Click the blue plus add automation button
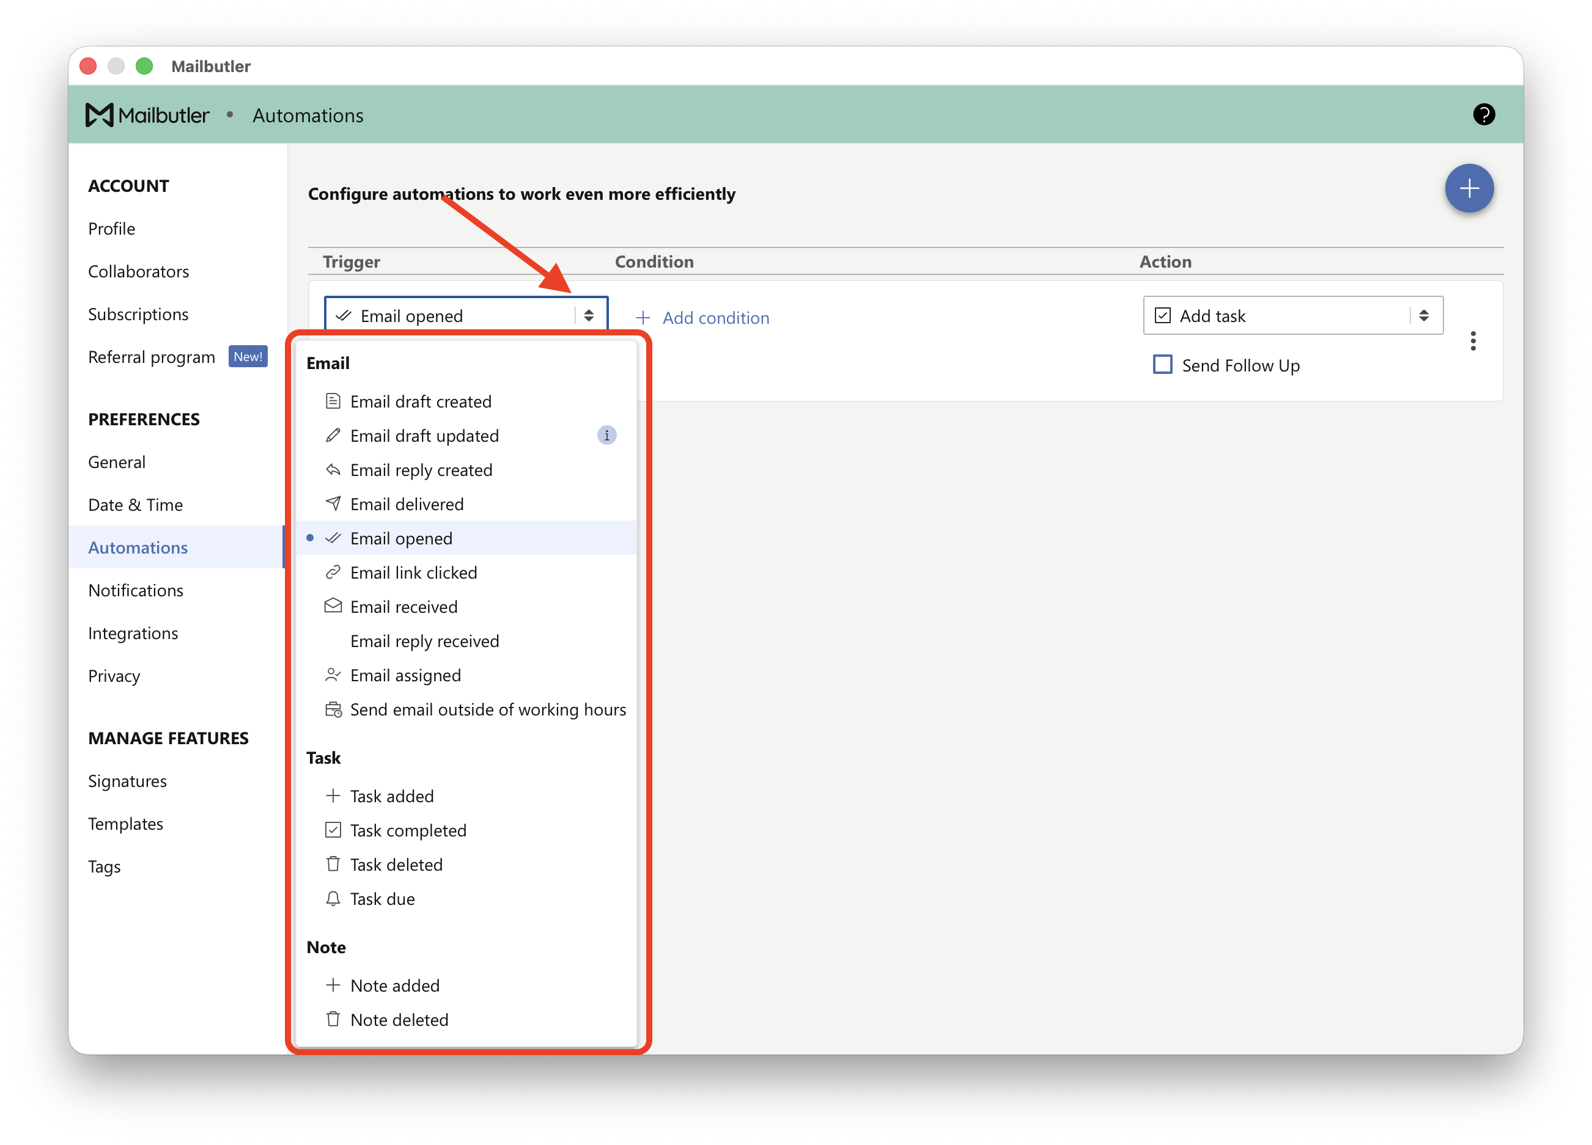This screenshot has width=1592, height=1145. point(1469,188)
